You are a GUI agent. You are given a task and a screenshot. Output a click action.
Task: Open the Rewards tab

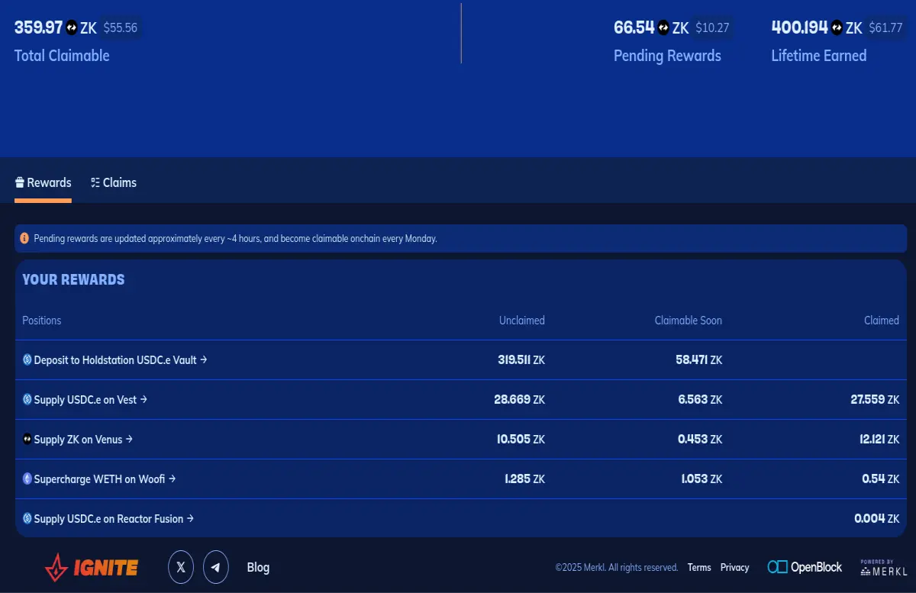44,183
